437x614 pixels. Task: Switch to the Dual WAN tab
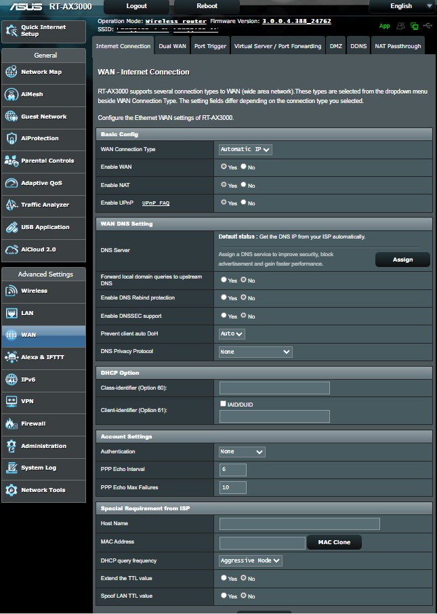coord(173,46)
